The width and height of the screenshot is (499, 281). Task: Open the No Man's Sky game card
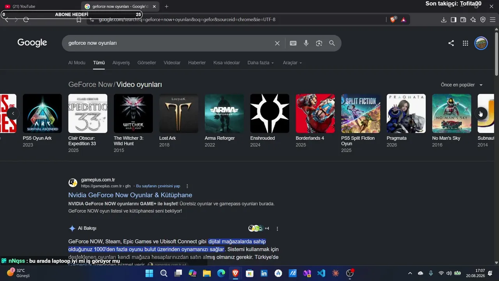(x=451, y=121)
